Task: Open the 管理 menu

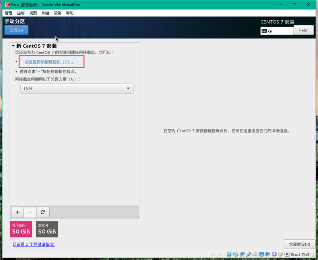Action: 8,13
